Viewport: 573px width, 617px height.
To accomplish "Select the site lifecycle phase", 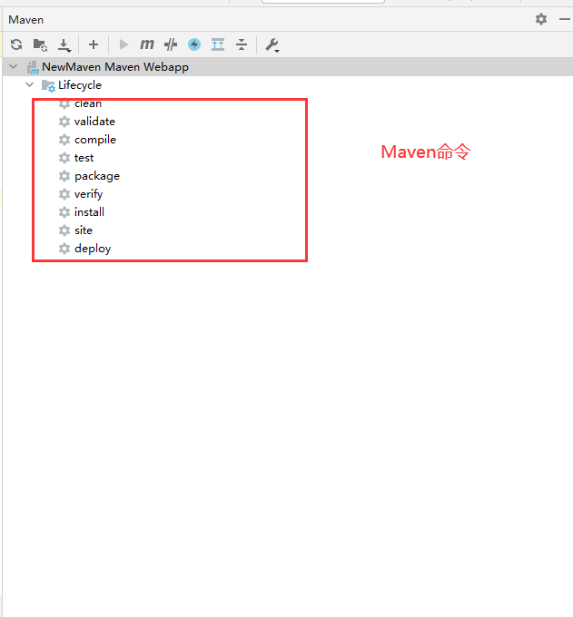I will pos(84,230).
